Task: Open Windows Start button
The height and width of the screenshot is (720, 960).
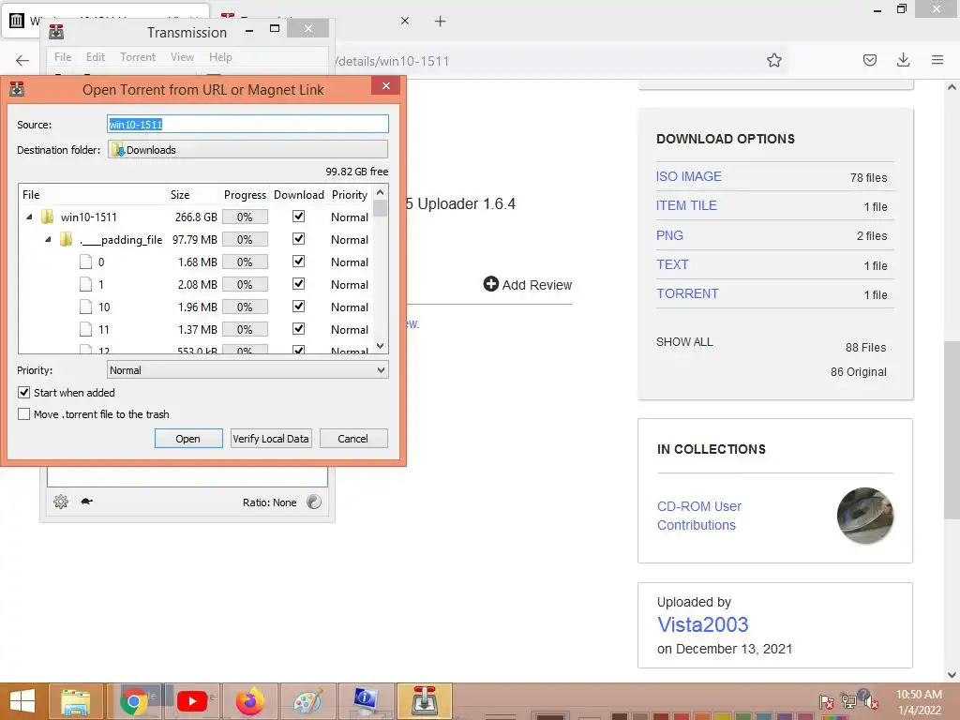Action: [22, 701]
